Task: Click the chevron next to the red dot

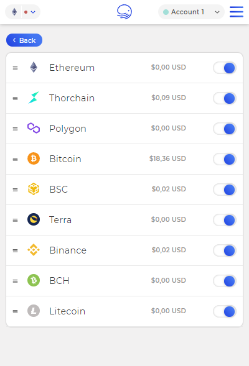Action: (x=33, y=12)
